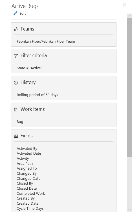Click the State = 'Active' filter text

29,68
